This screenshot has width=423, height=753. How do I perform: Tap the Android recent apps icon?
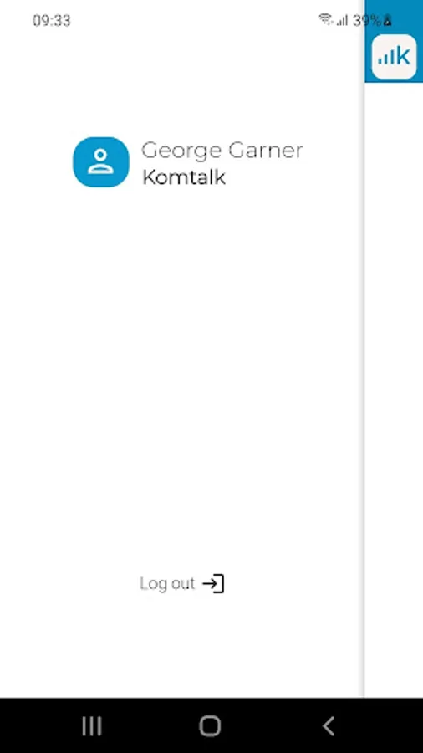pos(92,726)
